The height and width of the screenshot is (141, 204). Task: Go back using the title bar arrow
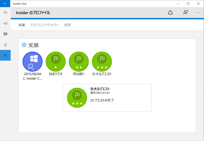pyautogui.click(x=5, y=4)
